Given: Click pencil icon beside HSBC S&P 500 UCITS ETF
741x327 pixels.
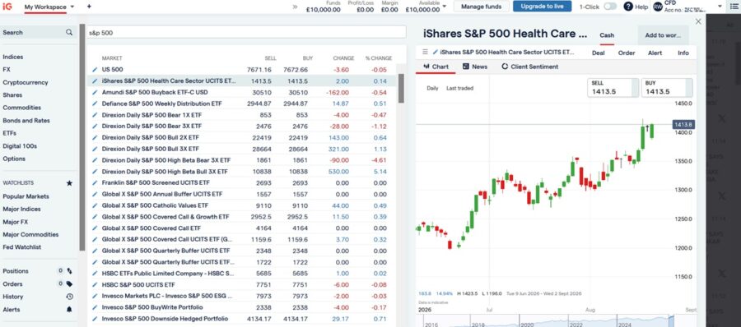Looking at the screenshot, I should point(95,285).
